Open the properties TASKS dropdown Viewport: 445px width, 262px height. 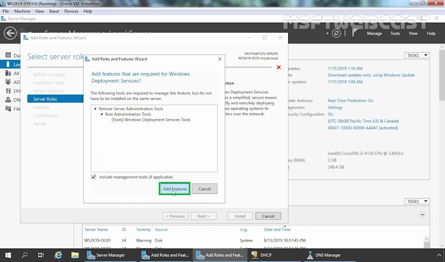(x=417, y=55)
